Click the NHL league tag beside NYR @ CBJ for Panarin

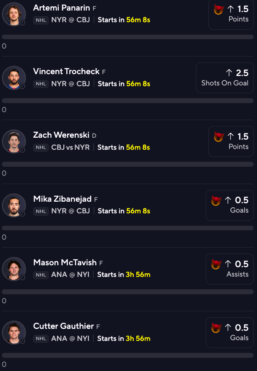41,20
